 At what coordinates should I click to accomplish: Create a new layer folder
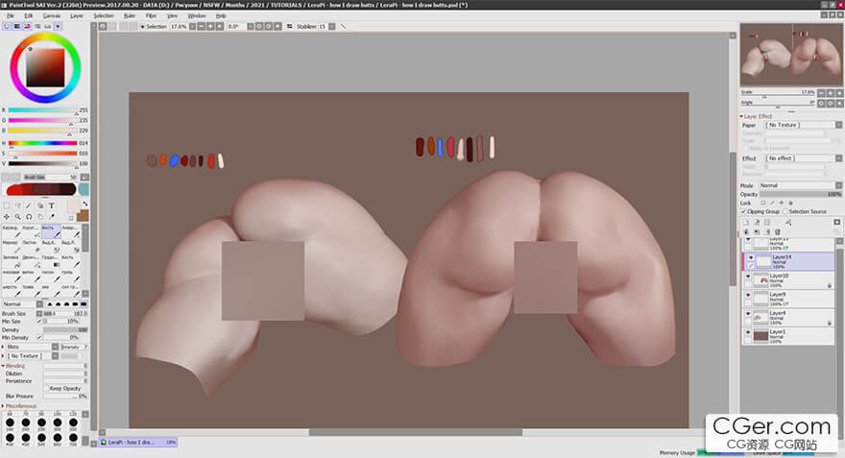[767, 222]
